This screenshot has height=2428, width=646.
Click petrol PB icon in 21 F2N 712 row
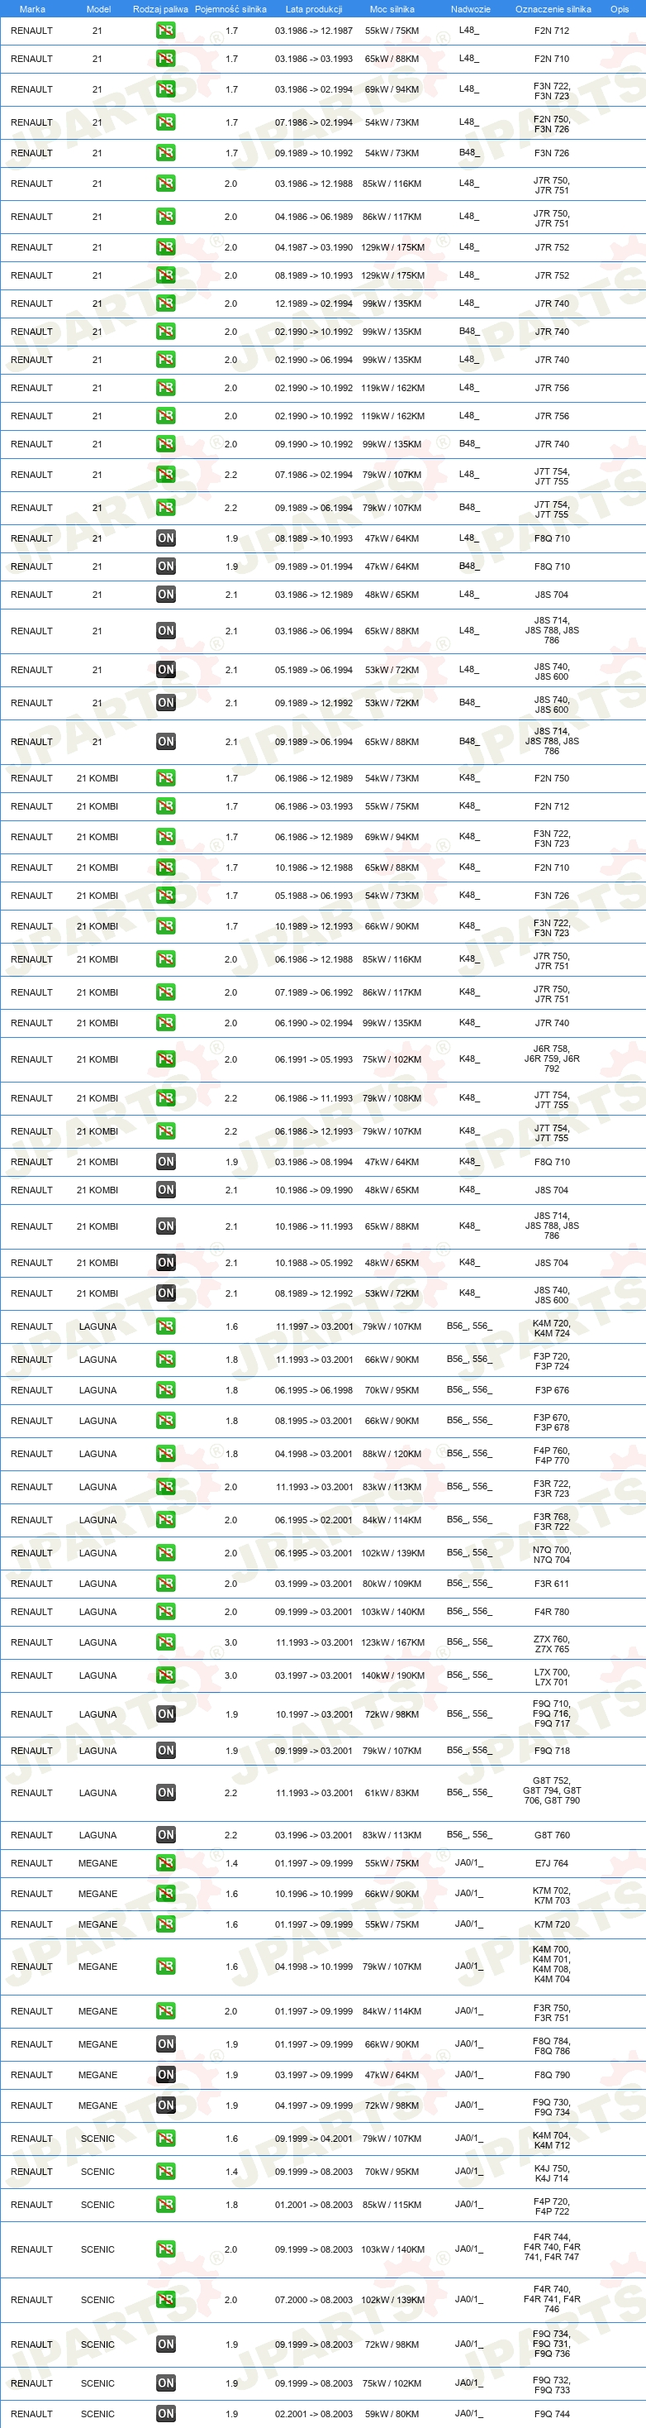pos(166,30)
